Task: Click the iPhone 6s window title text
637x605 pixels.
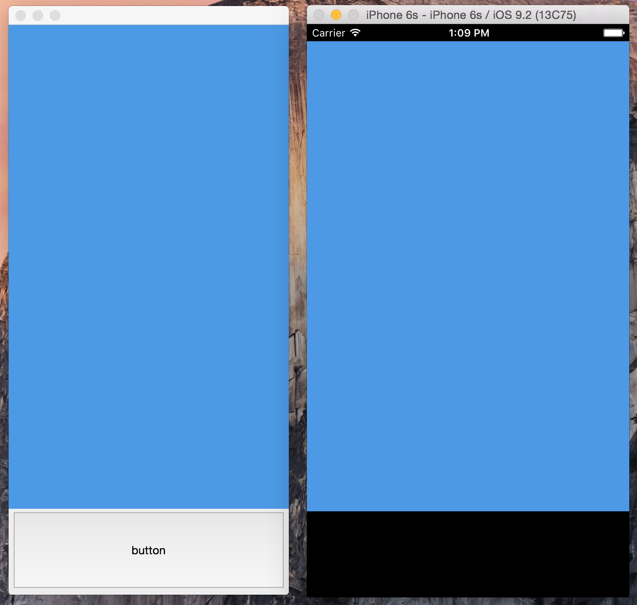Action: click(x=471, y=15)
